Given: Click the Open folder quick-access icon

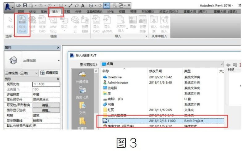Looking at the screenshot, I should click(19, 6).
